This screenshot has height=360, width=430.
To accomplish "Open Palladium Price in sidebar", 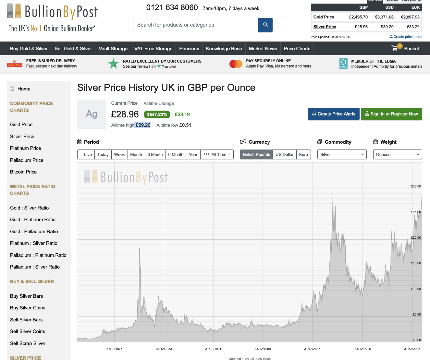I will click(x=27, y=160).
